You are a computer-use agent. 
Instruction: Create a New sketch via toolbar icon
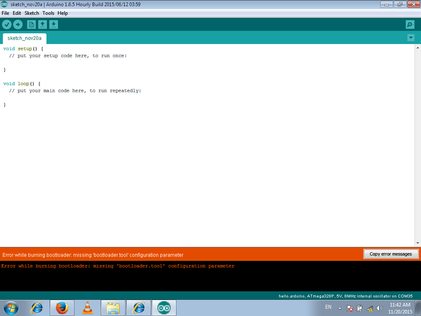coord(31,25)
